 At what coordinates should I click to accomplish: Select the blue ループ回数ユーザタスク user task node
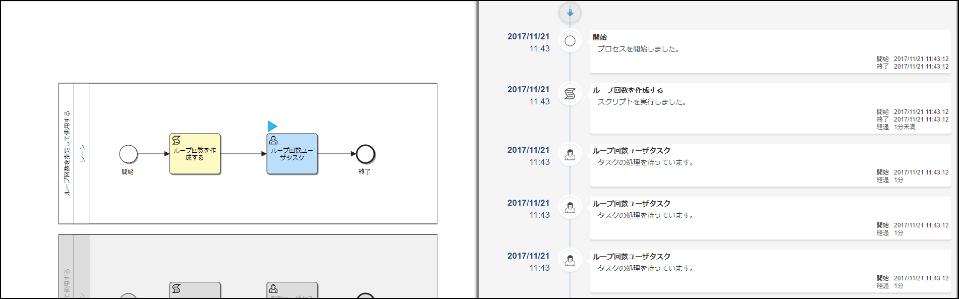[292, 154]
